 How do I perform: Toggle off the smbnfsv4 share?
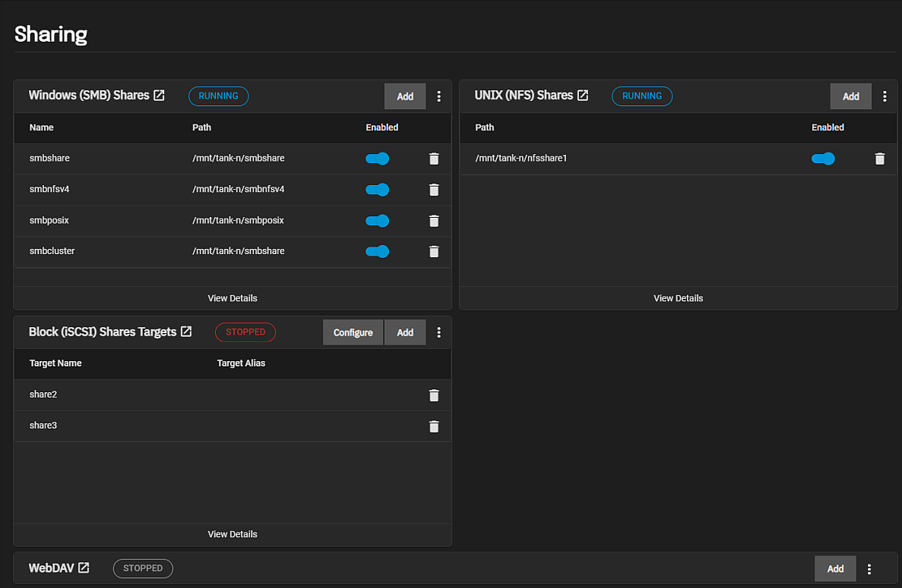(377, 190)
